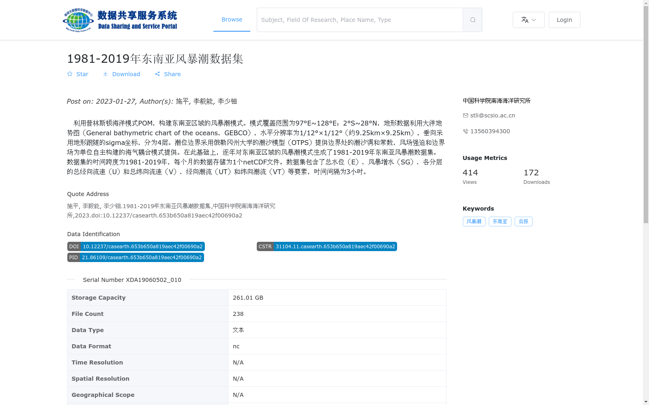Screen dimensions: 649x405
Task: Click the dataset title 1981-2019年东南亚风暴潮数据集
Action: (155, 59)
